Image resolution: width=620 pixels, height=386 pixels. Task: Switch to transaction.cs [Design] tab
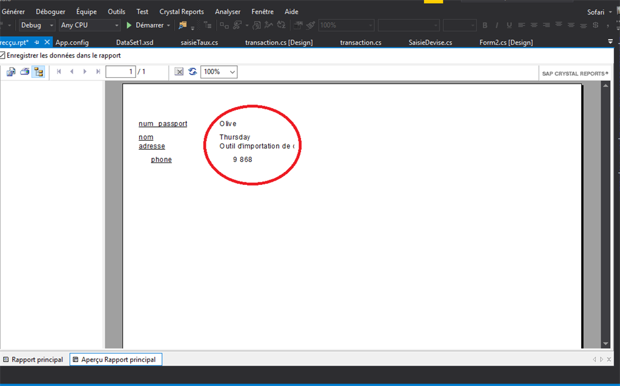(x=279, y=42)
